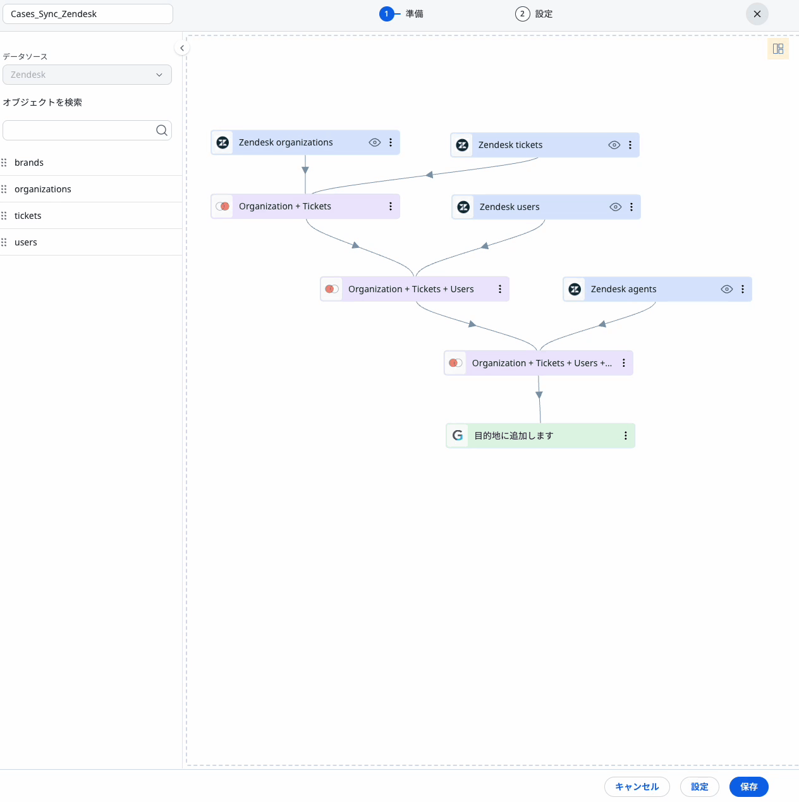
Task: Open options menu for Zendesk users node
Action: [x=631, y=207]
